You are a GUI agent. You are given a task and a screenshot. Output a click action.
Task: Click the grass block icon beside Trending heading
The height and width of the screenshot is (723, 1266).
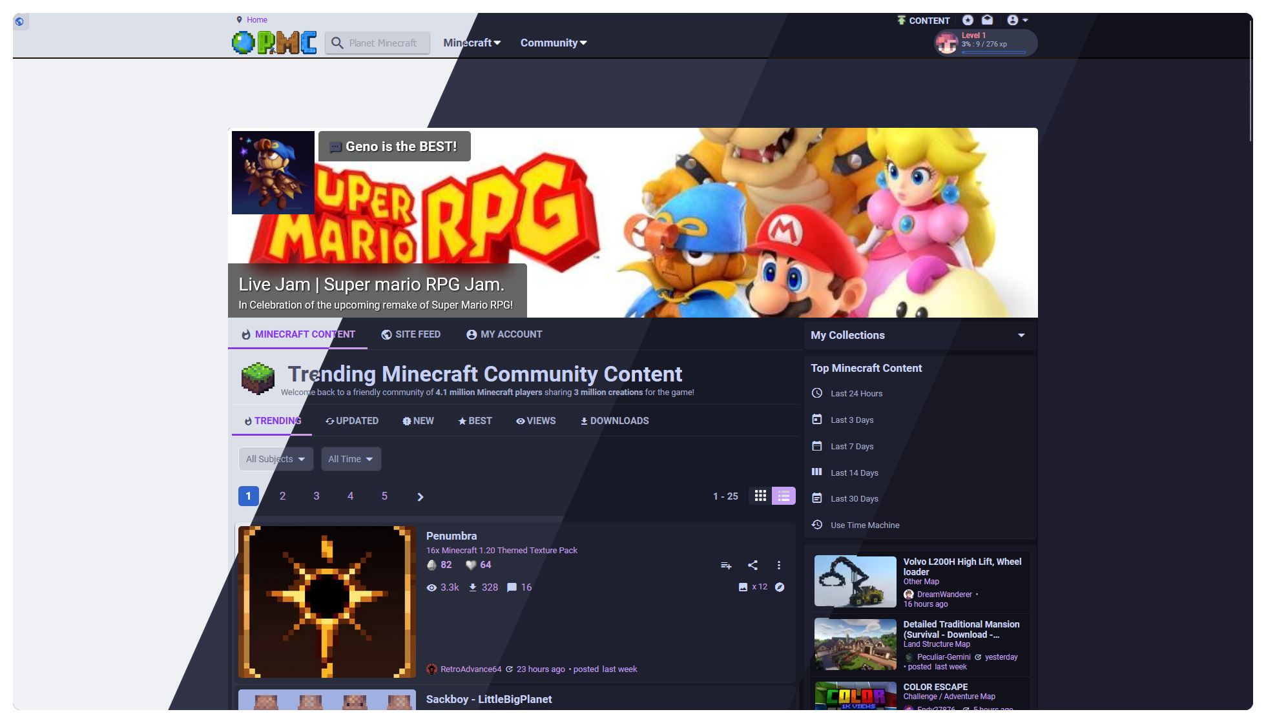point(258,378)
